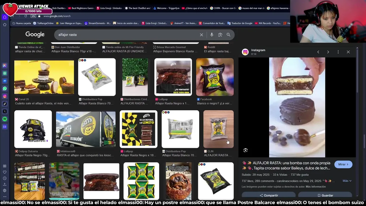Viewport: 366px width, 206px height.
Task: Open preview panel three-dot options menu
Action: pos(338,52)
